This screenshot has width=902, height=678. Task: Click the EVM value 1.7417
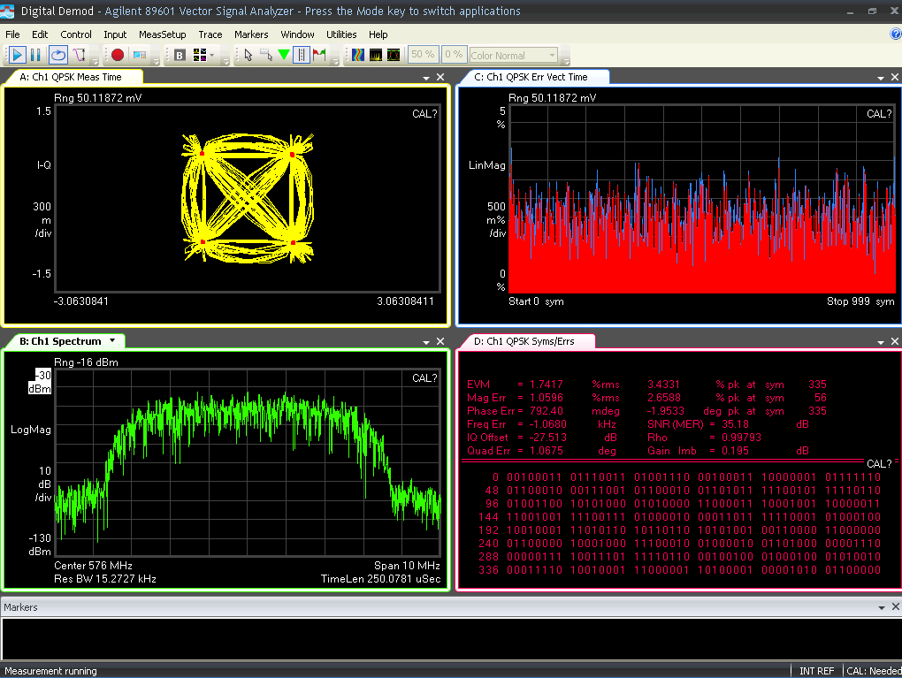click(546, 385)
